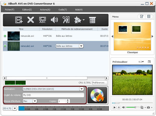Screen dimensions: 156x116
Task: Select the minuscule.avi thumbnail
Action: (14, 36)
